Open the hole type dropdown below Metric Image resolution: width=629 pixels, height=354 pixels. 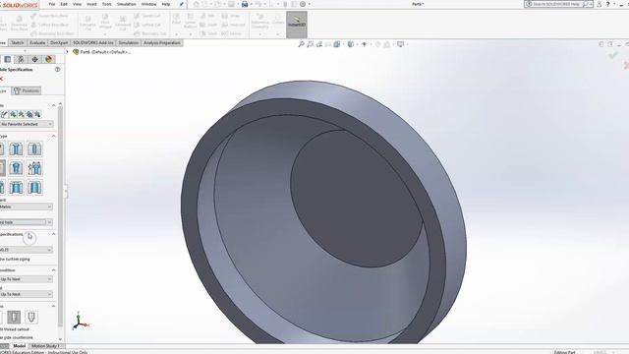pyautogui.click(x=27, y=222)
